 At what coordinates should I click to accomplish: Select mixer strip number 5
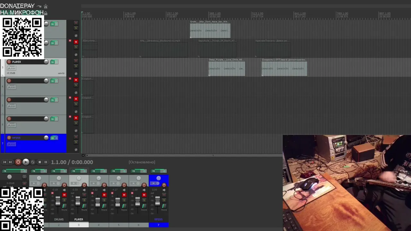point(118,225)
